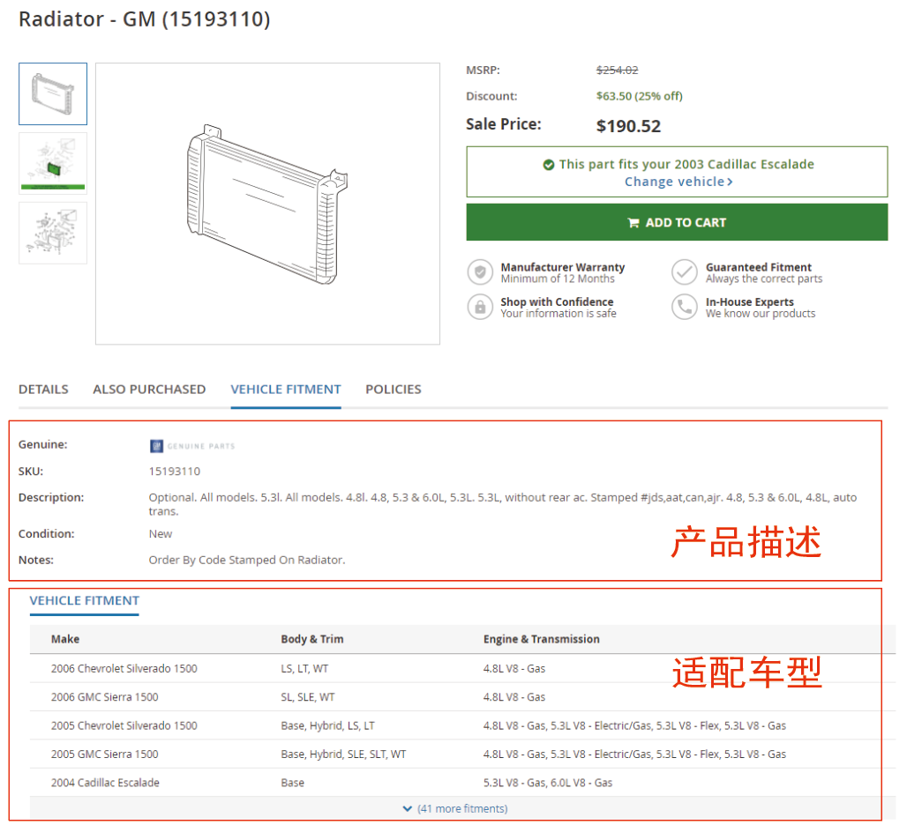907x825 pixels.
Task: Add the radiator to cart
Action: pyautogui.click(x=677, y=222)
